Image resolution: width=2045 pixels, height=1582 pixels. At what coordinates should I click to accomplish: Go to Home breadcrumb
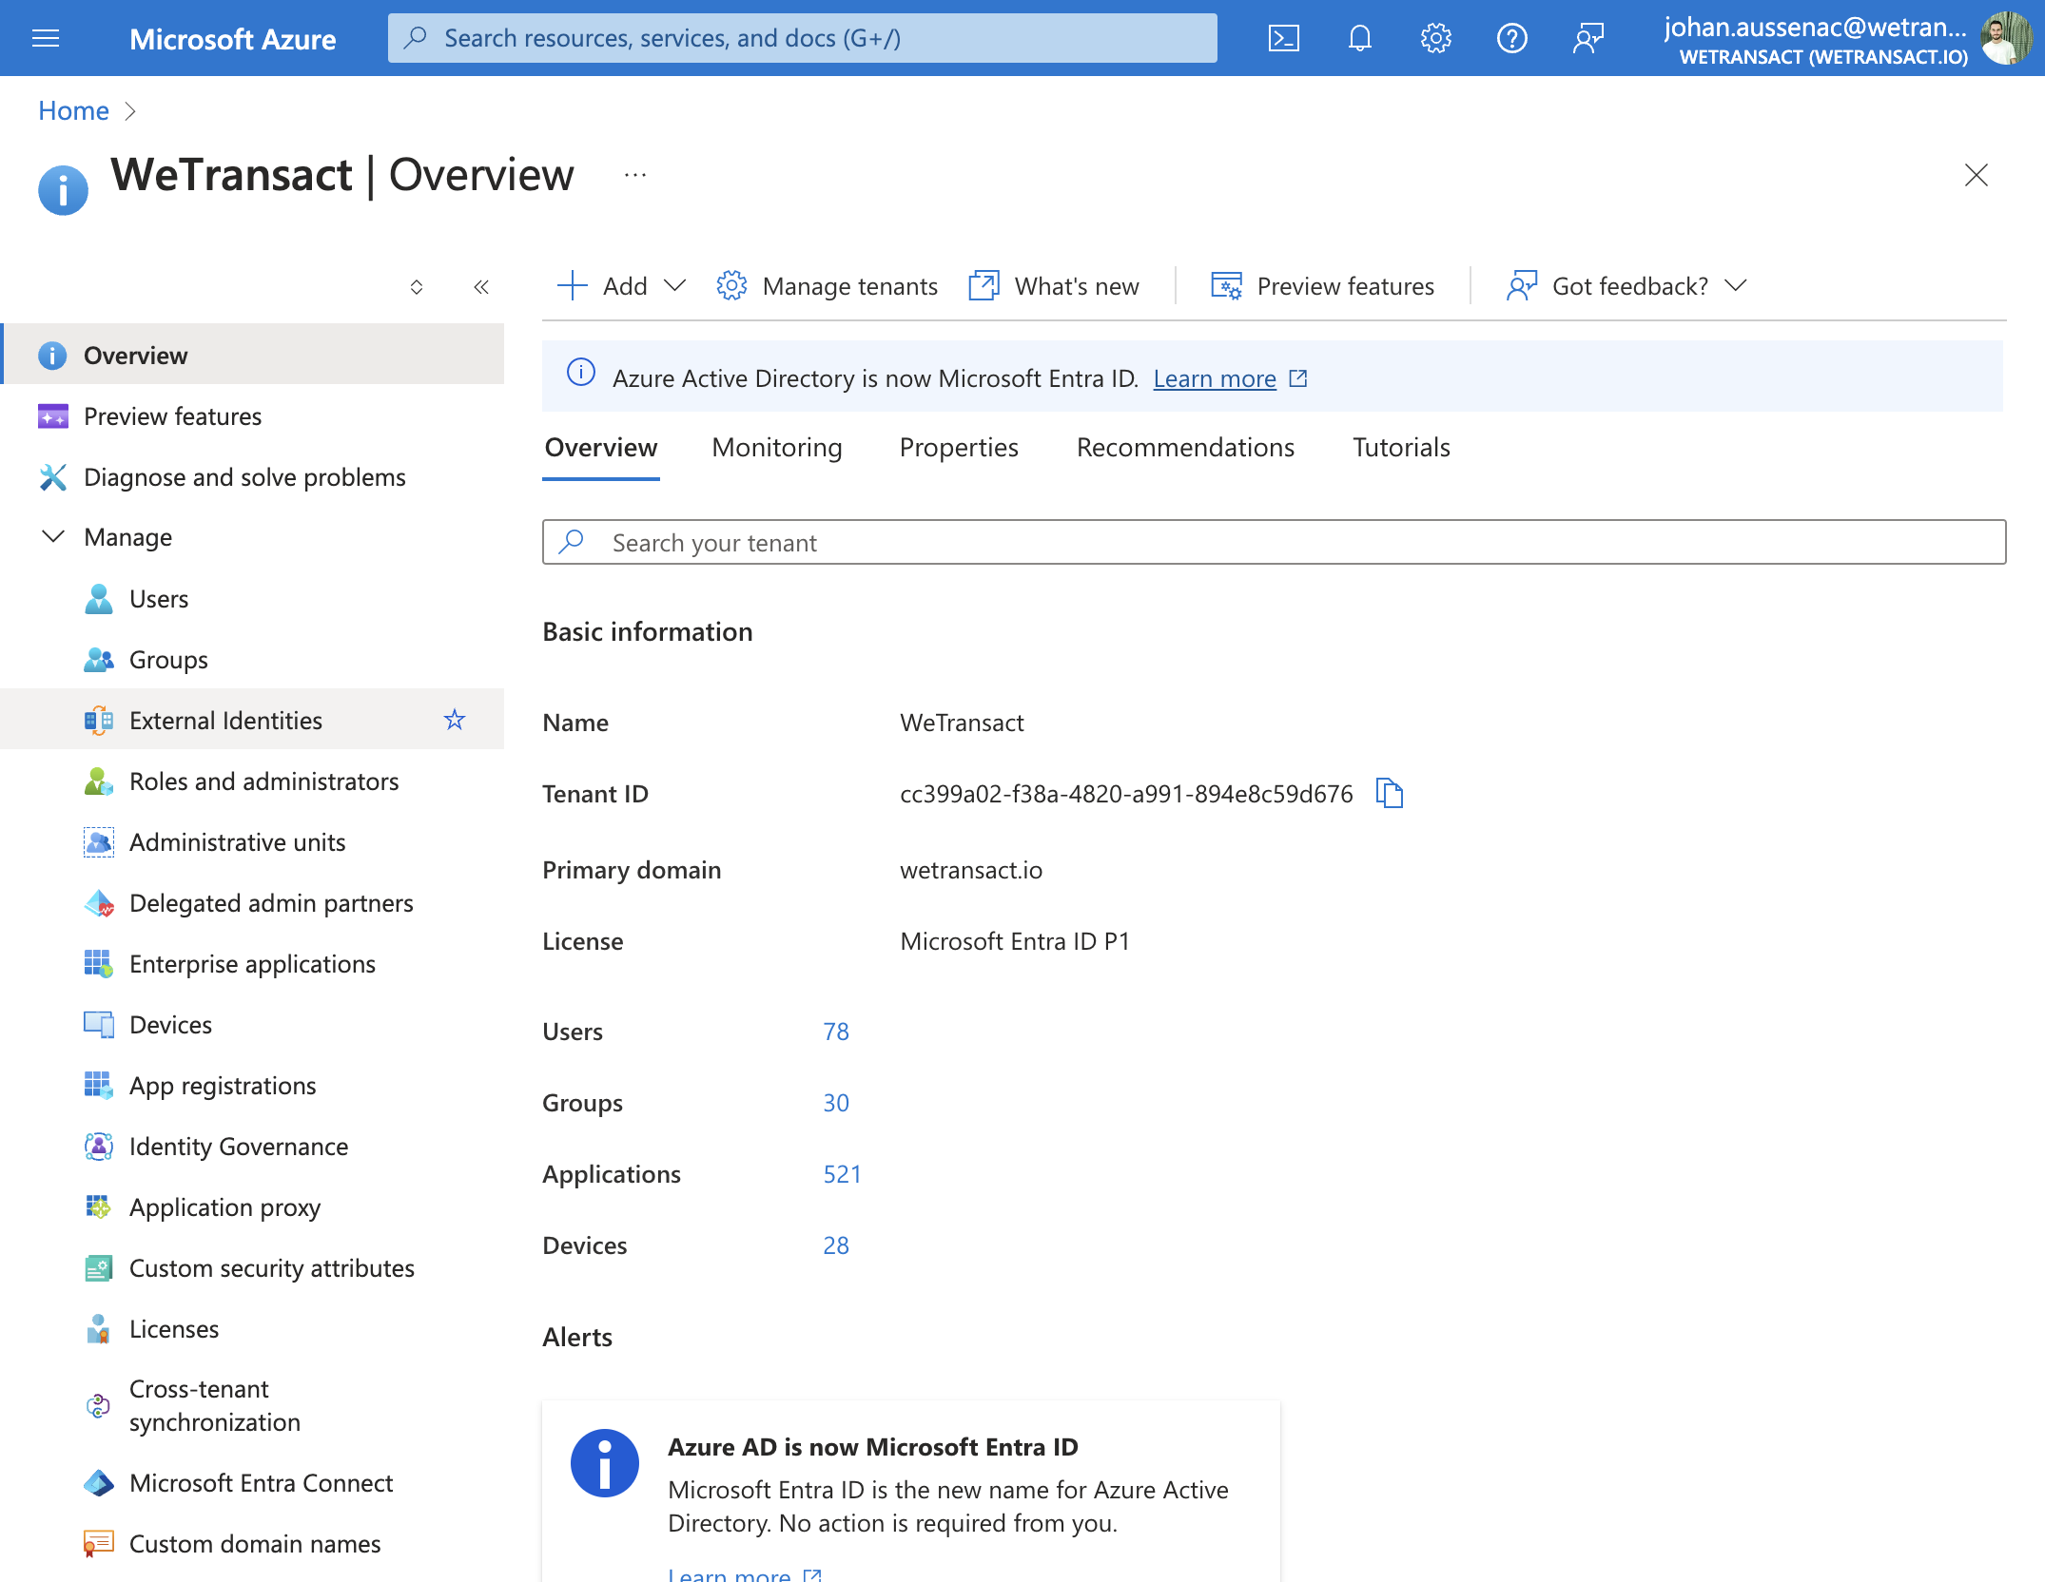pos(73,111)
